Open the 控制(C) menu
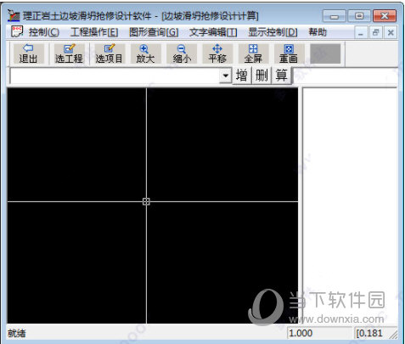The image size is (405, 344). tap(44, 32)
